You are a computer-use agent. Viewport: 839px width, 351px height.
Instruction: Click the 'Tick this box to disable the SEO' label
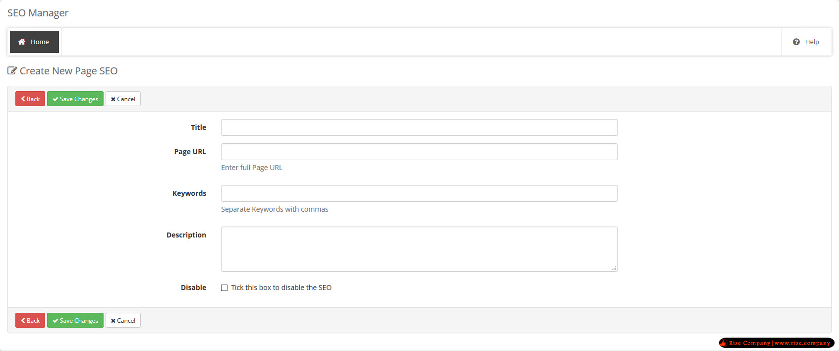coord(281,288)
